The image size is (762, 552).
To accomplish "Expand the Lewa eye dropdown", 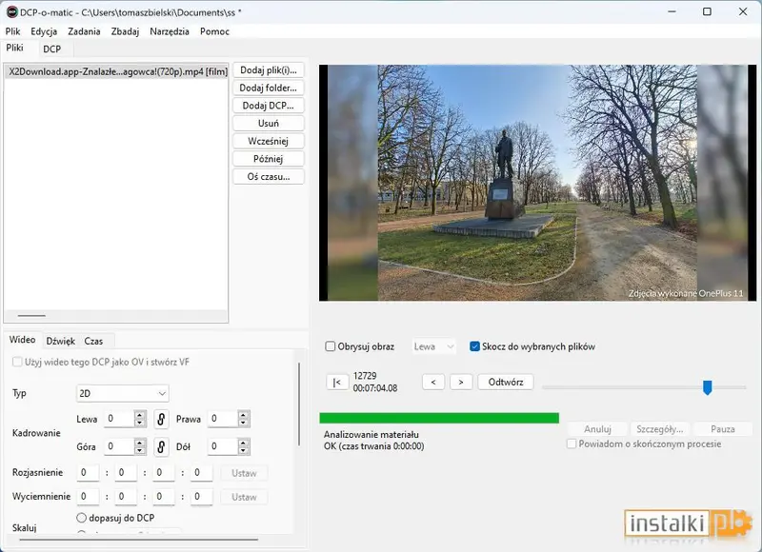I will pyautogui.click(x=434, y=346).
